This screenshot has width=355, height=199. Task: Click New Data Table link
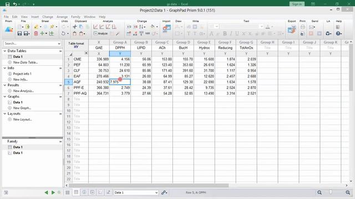pos(26,62)
